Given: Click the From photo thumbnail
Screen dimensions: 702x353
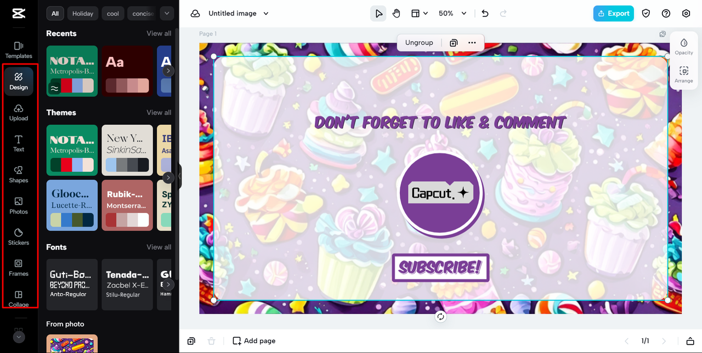Looking at the screenshot, I should pos(72,344).
